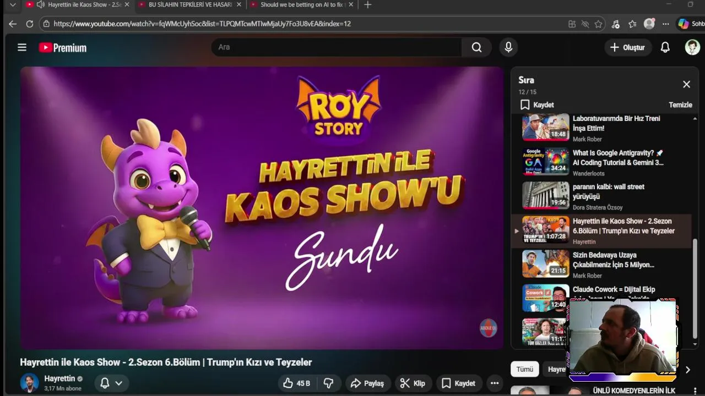Open the Copilot Sohbet button

(691, 24)
